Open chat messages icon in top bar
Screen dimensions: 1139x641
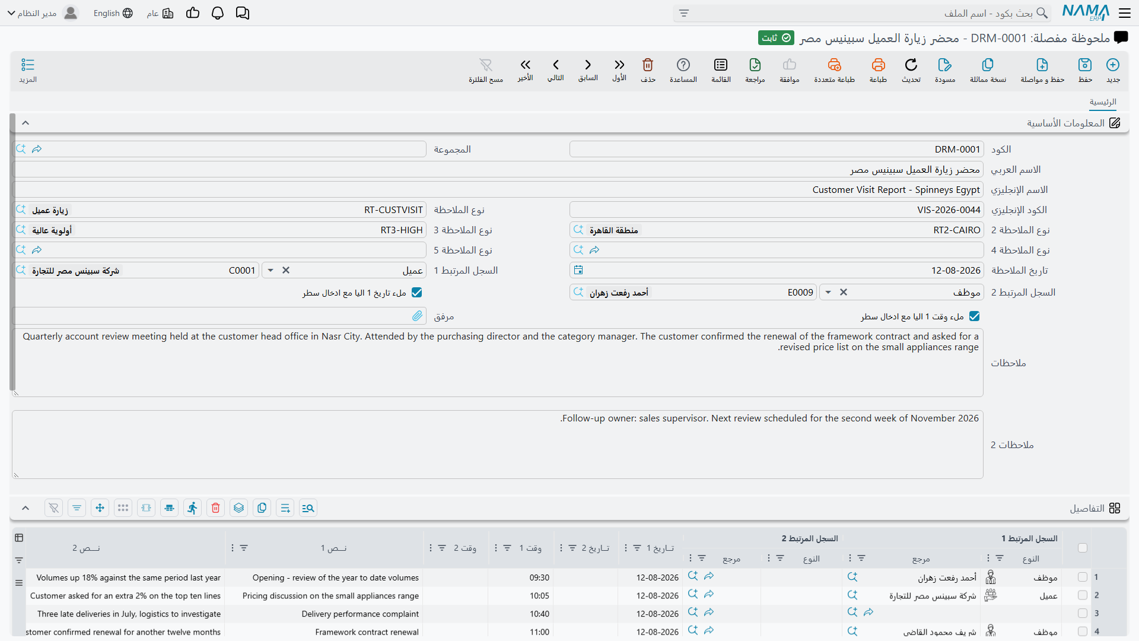point(243,13)
